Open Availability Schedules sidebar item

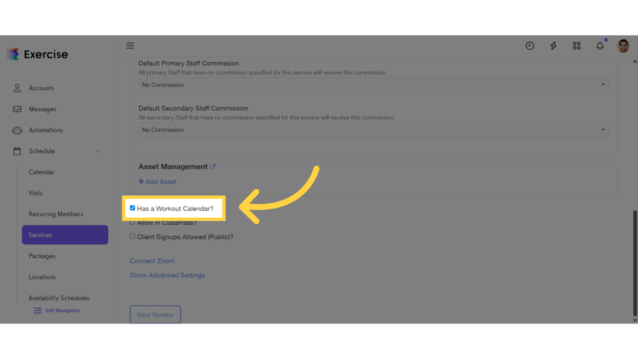point(59,298)
